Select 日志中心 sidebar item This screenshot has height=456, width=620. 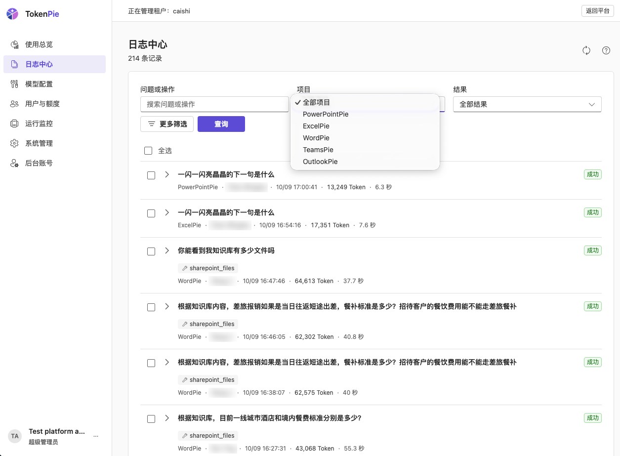54,64
